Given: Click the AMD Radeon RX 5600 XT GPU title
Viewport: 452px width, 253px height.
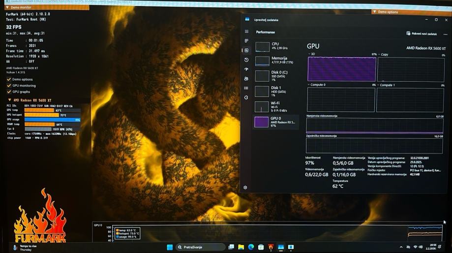Looking at the screenshot, I should (x=426, y=48).
